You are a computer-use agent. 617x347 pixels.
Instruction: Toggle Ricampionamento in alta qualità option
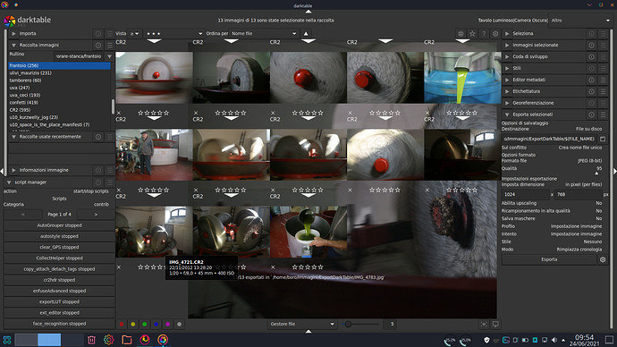(552, 211)
